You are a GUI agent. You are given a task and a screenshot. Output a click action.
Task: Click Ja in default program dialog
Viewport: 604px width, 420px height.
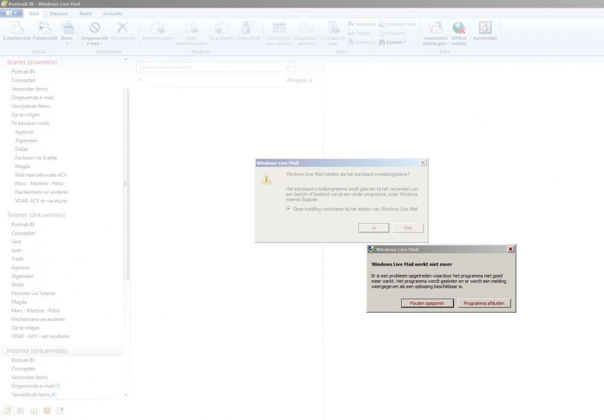(373, 228)
